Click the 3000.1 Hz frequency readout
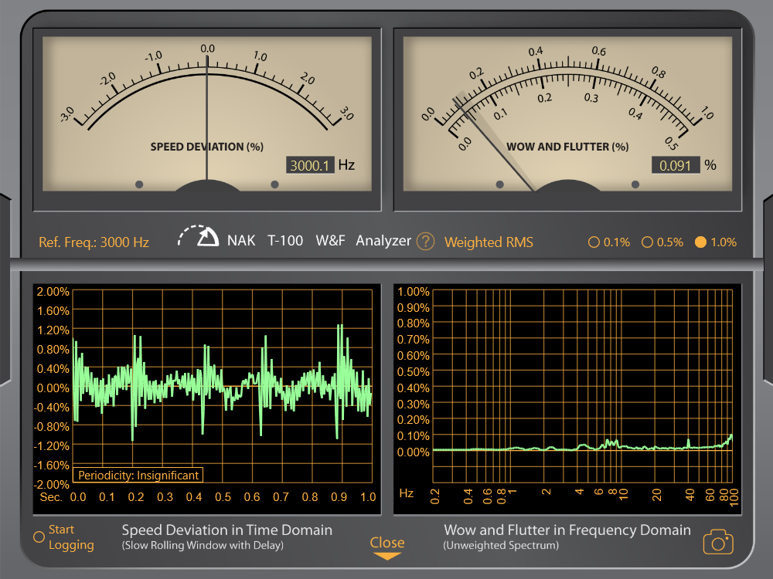 310,165
